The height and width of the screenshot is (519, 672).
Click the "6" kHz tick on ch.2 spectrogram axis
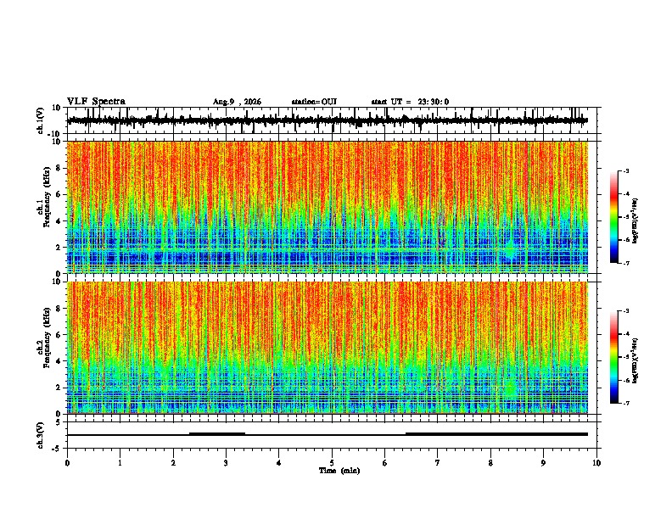(x=59, y=334)
